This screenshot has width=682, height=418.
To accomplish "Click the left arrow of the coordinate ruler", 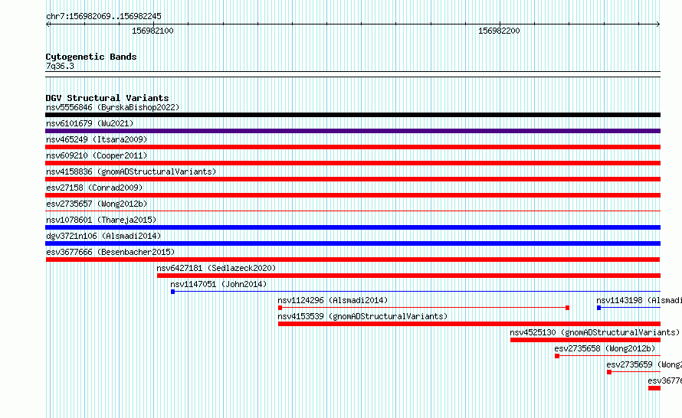I will coord(48,24).
